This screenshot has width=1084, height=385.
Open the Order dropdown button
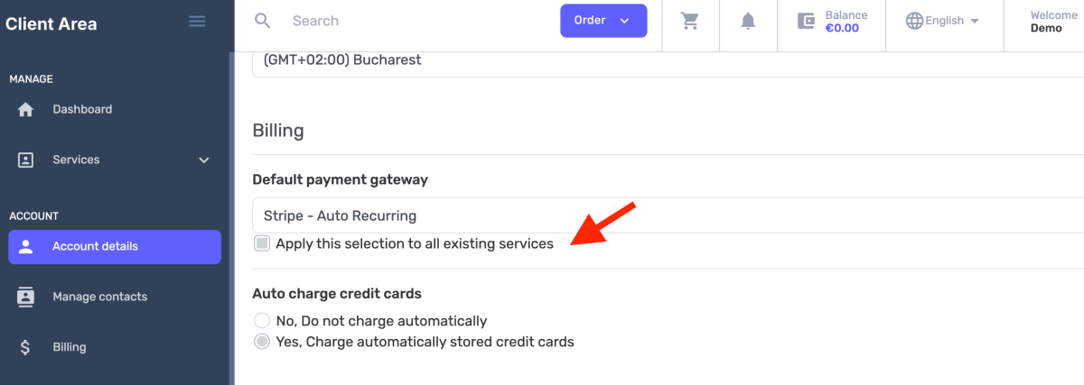(603, 21)
